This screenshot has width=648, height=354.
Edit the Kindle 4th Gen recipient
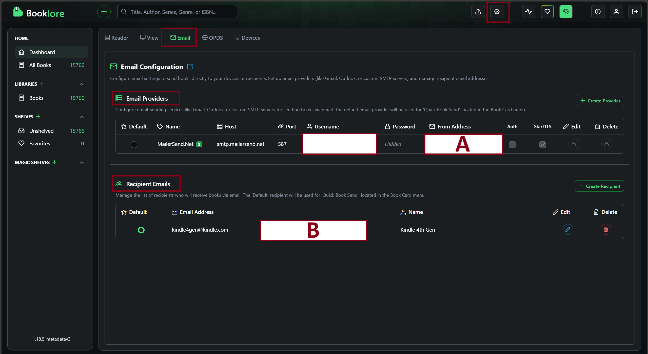tap(568, 229)
